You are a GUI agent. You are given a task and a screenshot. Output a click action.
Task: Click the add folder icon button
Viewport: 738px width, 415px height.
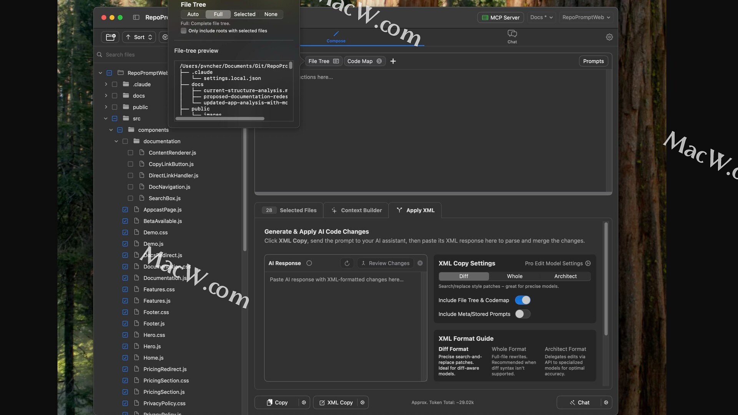pyautogui.click(x=110, y=37)
